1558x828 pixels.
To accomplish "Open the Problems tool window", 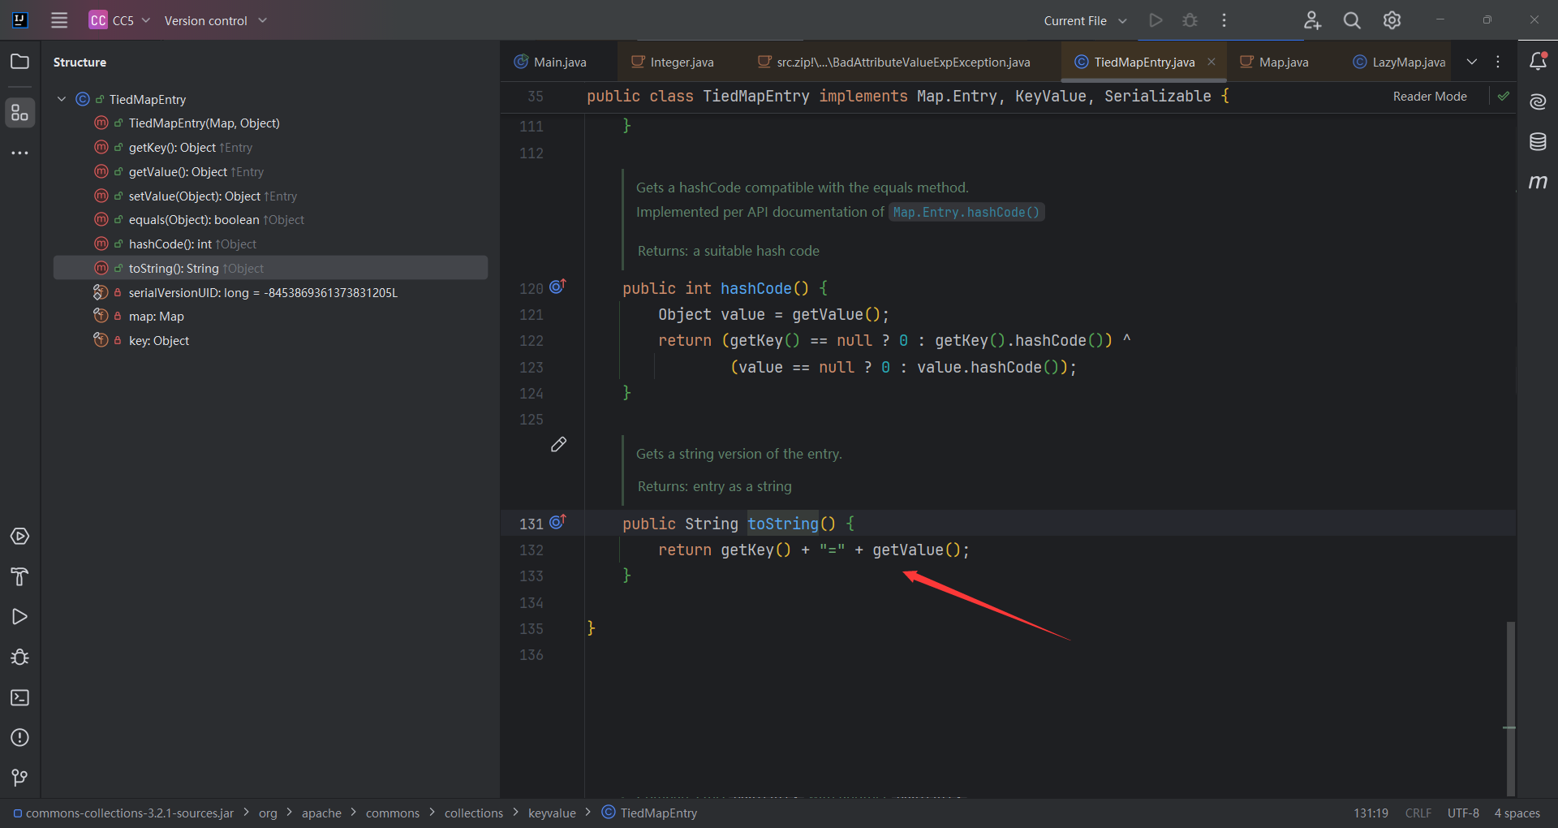I will 19,738.
